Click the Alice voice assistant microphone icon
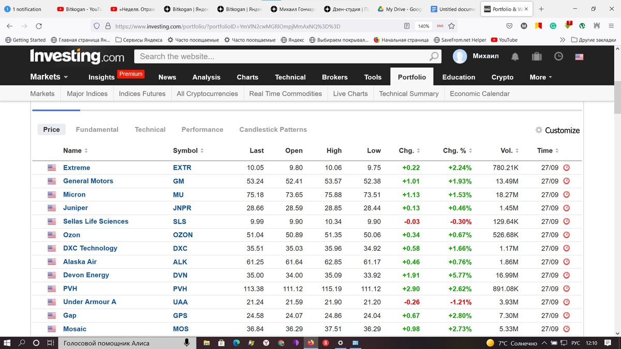Image resolution: width=621 pixels, height=349 pixels. 186,343
